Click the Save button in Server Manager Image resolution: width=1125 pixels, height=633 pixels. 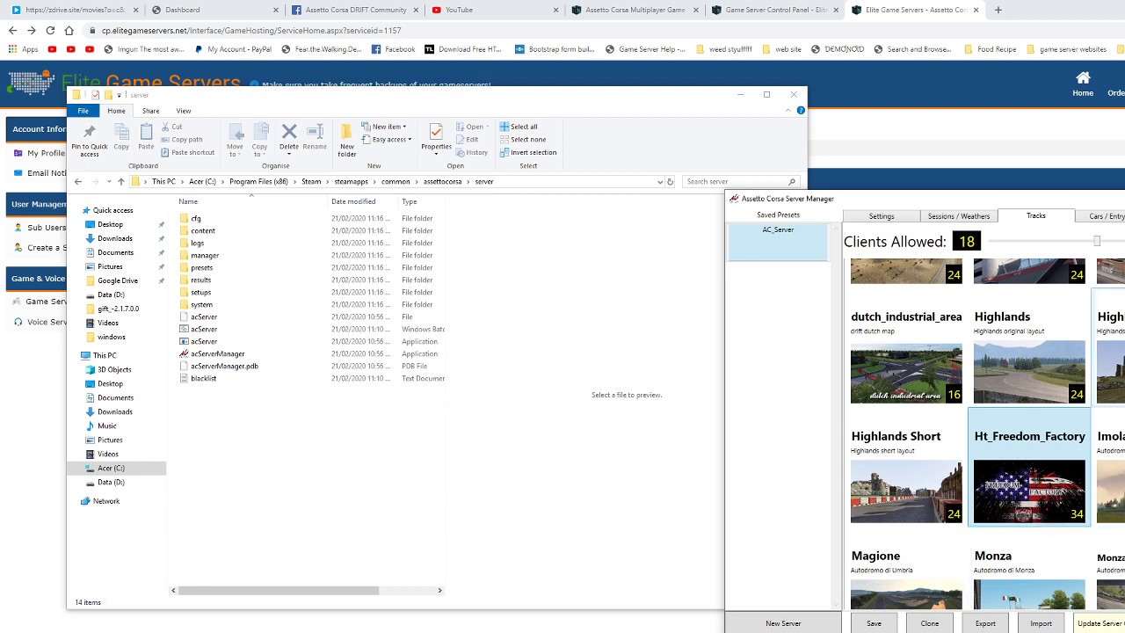coord(874,623)
